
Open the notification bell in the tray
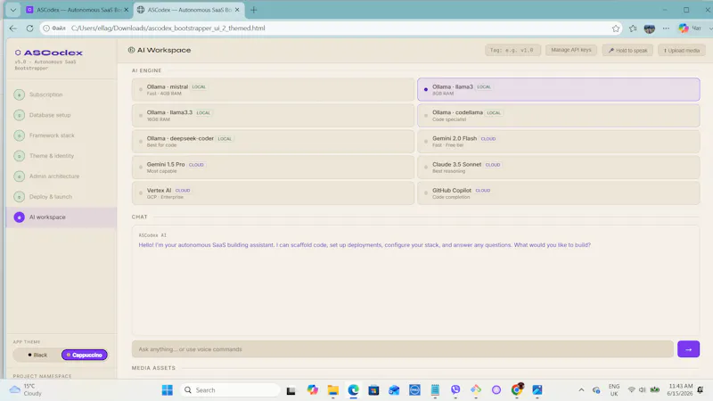tap(701, 390)
